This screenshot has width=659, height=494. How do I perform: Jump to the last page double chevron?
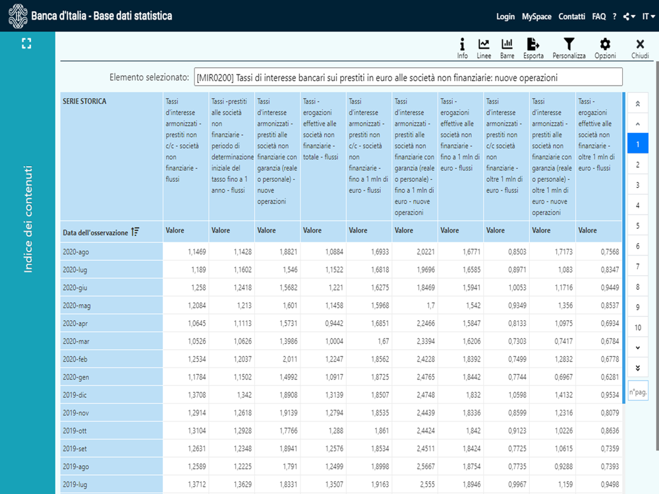(x=637, y=368)
